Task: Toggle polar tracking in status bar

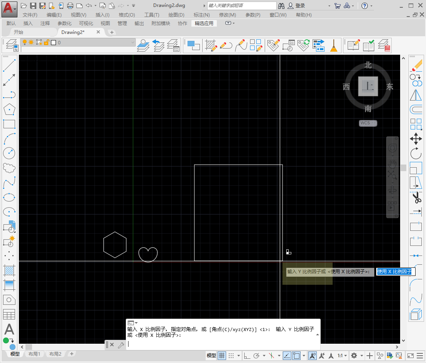Action: coord(256,356)
